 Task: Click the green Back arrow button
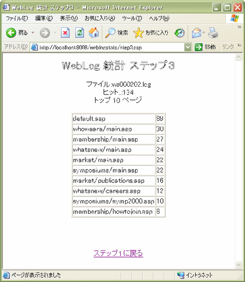11,33
